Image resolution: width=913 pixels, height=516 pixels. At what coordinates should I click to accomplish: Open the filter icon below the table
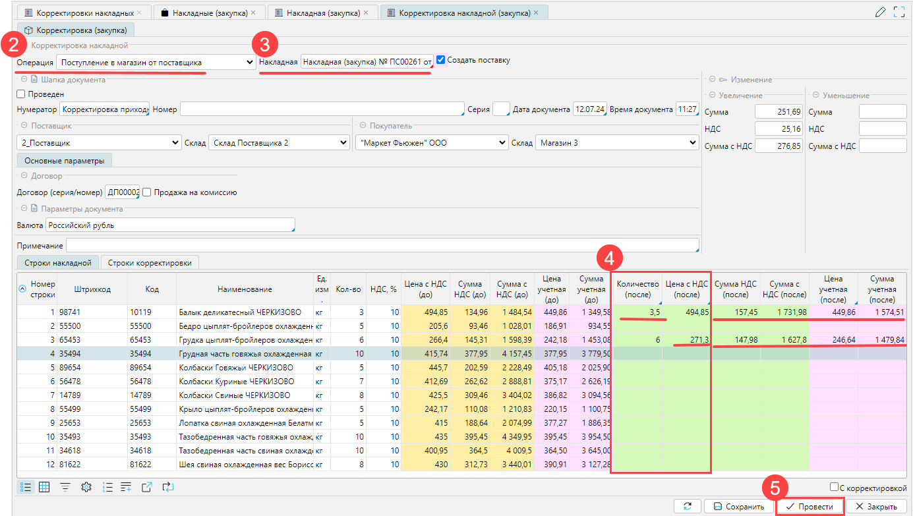pos(65,487)
